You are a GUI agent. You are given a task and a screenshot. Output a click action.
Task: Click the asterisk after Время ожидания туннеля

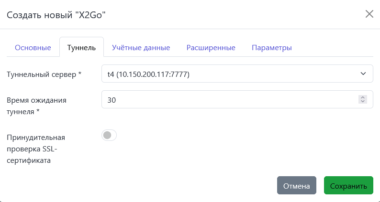[x=38, y=111]
